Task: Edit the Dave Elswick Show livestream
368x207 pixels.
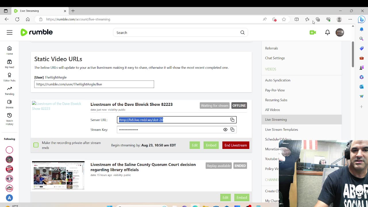Action: pos(195,145)
